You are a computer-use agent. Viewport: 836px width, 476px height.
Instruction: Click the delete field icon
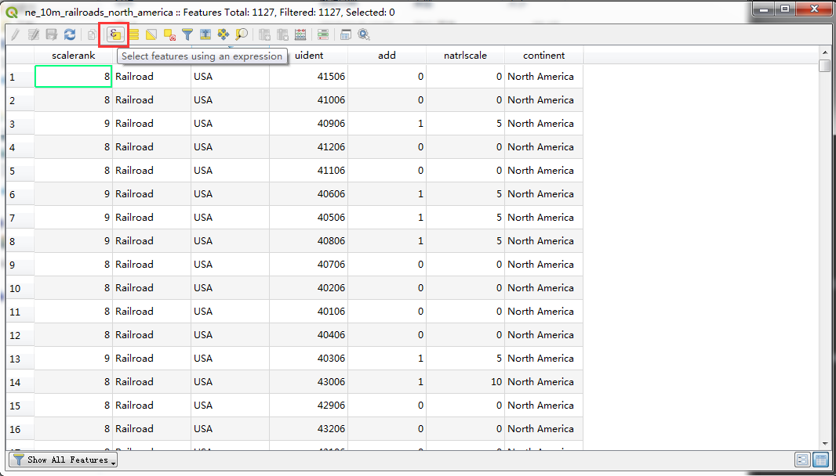[282, 35]
